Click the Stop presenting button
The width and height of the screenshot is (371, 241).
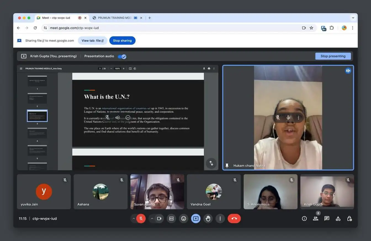pyautogui.click(x=333, y=56)
